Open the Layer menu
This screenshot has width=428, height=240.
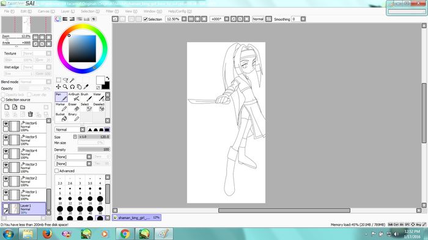click(x=68, y=11)
